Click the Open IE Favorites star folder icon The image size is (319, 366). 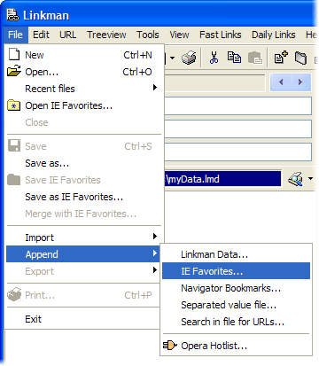[13, 105]
